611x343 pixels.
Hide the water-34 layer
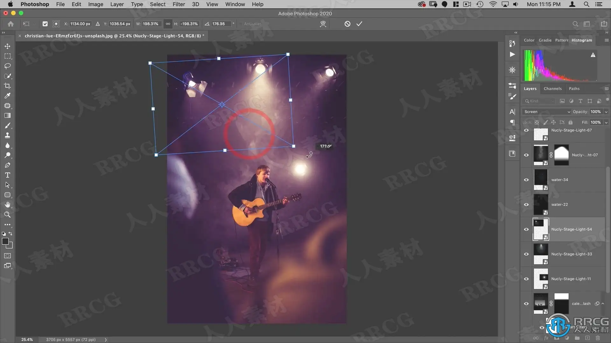click(x=526, y=180)
